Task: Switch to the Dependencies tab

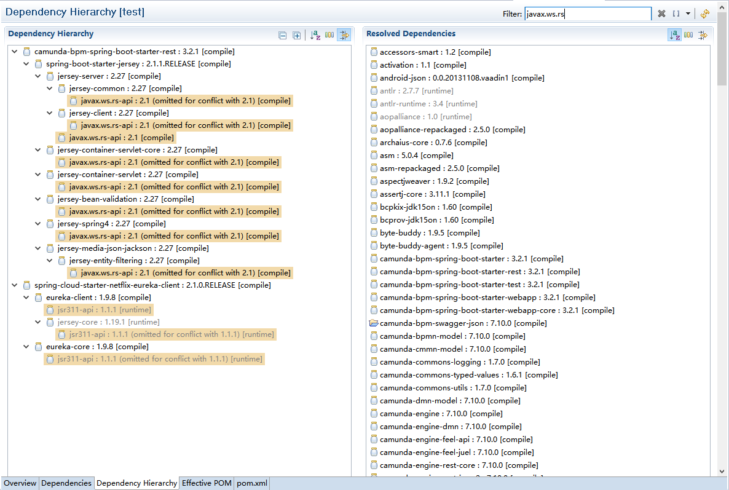Action: pyautogui.click(x=66, y=483)
